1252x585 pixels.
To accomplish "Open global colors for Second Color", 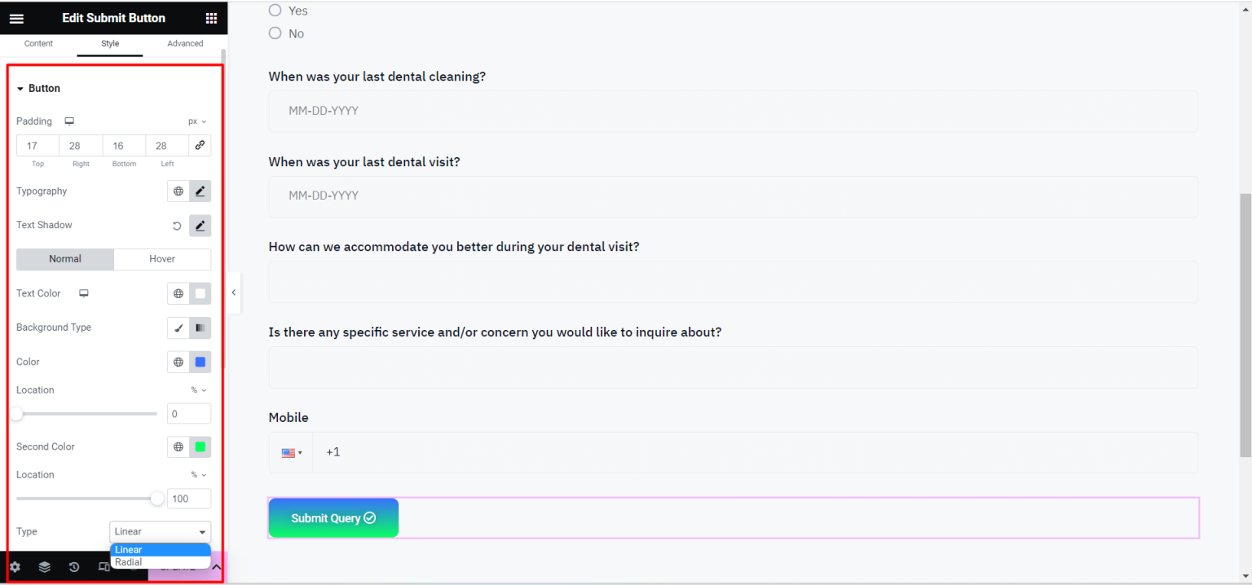I will [x=178, y=446].
